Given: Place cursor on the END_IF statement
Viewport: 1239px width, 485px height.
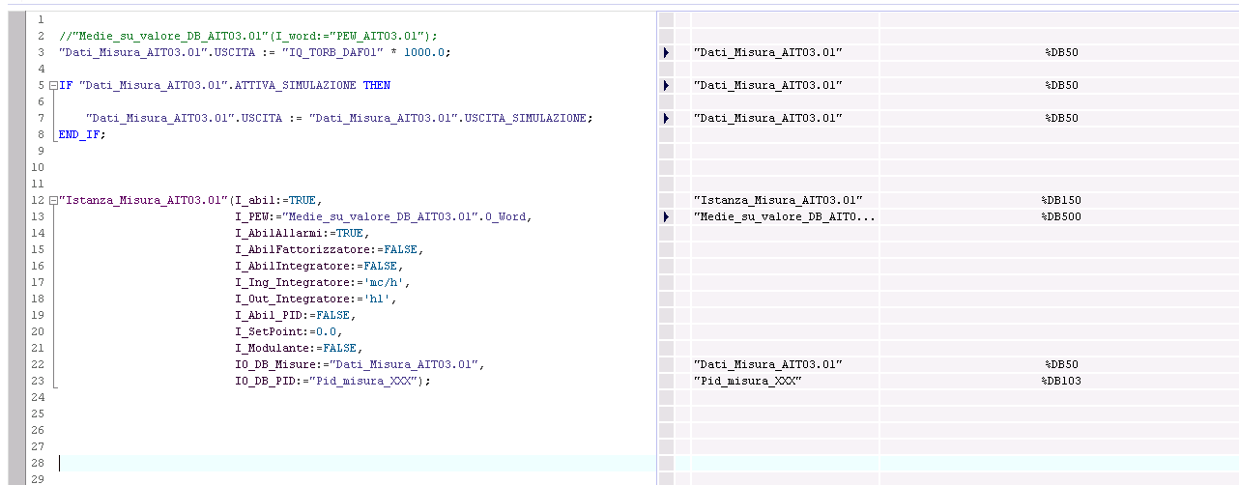Looking at the screenshot, I should pos(81,134).
